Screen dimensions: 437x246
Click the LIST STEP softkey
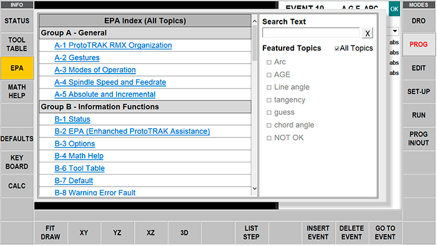point(251,233)
